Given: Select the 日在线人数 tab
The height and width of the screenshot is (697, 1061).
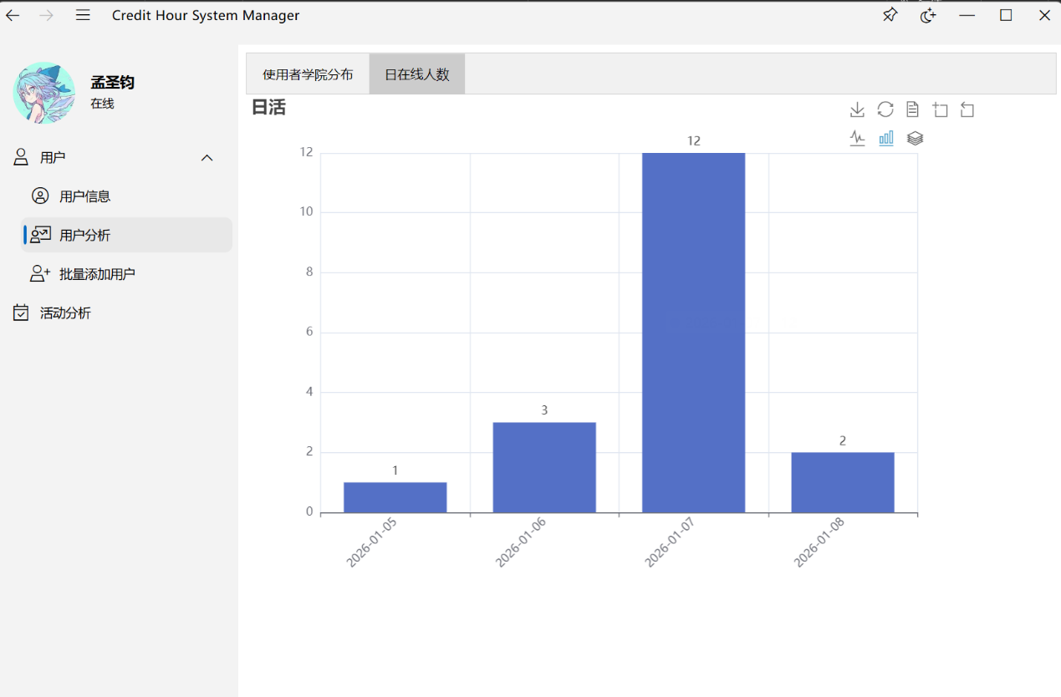Looking at the screenshot, I should 416,74.
